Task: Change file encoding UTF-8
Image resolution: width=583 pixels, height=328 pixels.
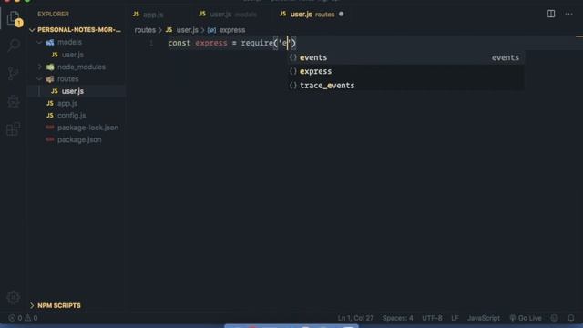Action: pos(432,318)
